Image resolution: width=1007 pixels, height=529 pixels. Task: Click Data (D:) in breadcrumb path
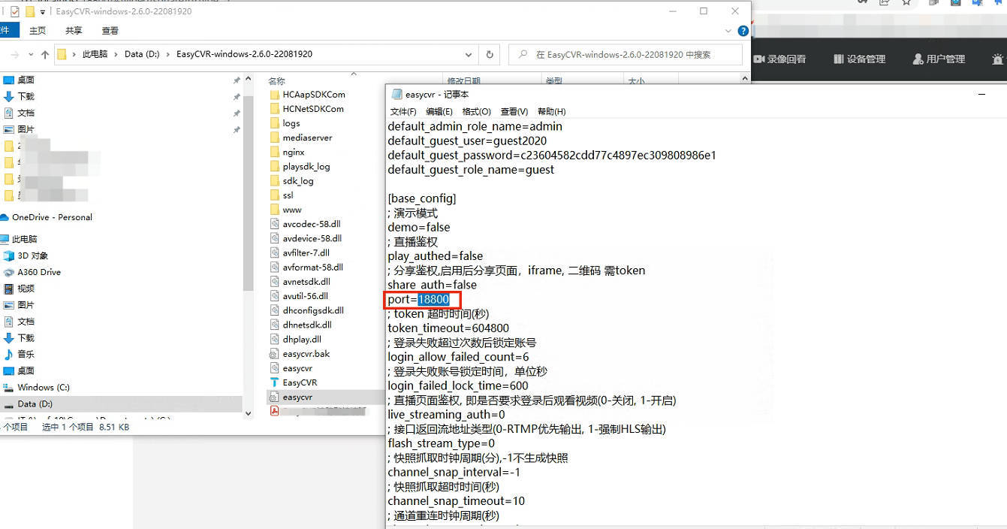143,54
